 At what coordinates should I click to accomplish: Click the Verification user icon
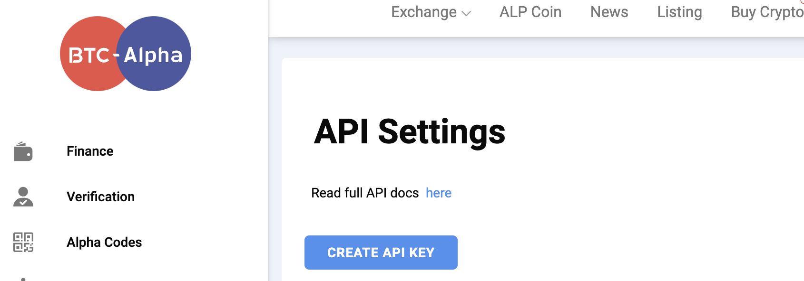pyautogui.click(x=23, y=197)
